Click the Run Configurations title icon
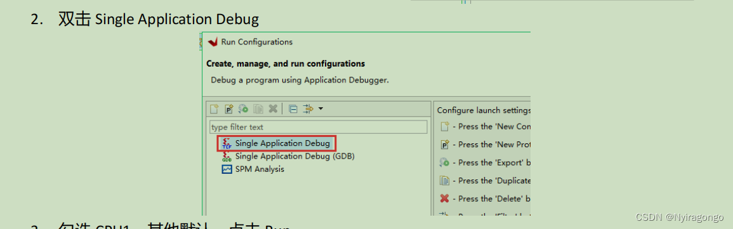 pyautogui.click(x=213, y=42)
